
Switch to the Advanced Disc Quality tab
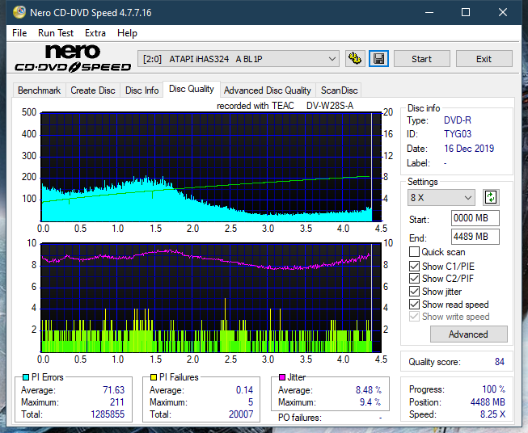(x=268, y=90)
